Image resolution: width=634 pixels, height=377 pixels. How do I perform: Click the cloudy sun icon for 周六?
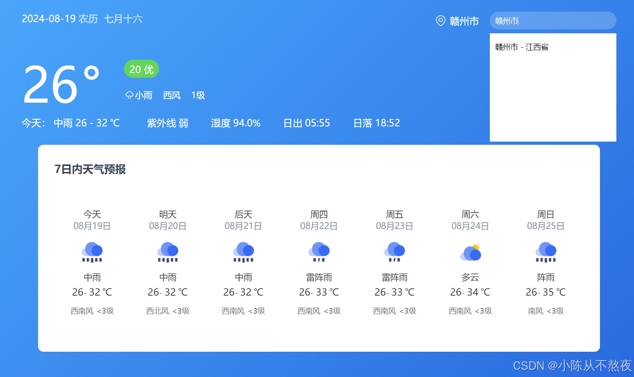[x=470, y=252]
